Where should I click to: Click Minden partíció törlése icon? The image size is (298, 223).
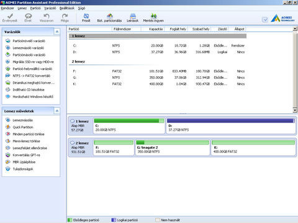[8, 134]
